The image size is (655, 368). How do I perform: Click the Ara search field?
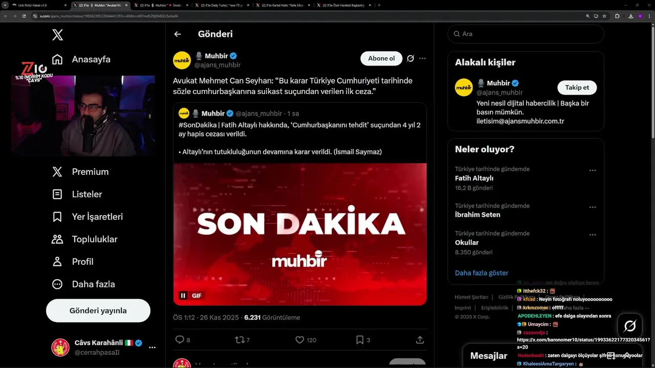(526, 34)
